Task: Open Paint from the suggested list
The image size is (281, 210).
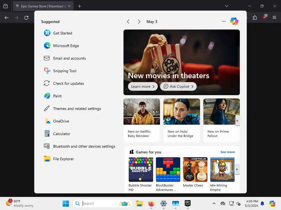Action: 53,96
